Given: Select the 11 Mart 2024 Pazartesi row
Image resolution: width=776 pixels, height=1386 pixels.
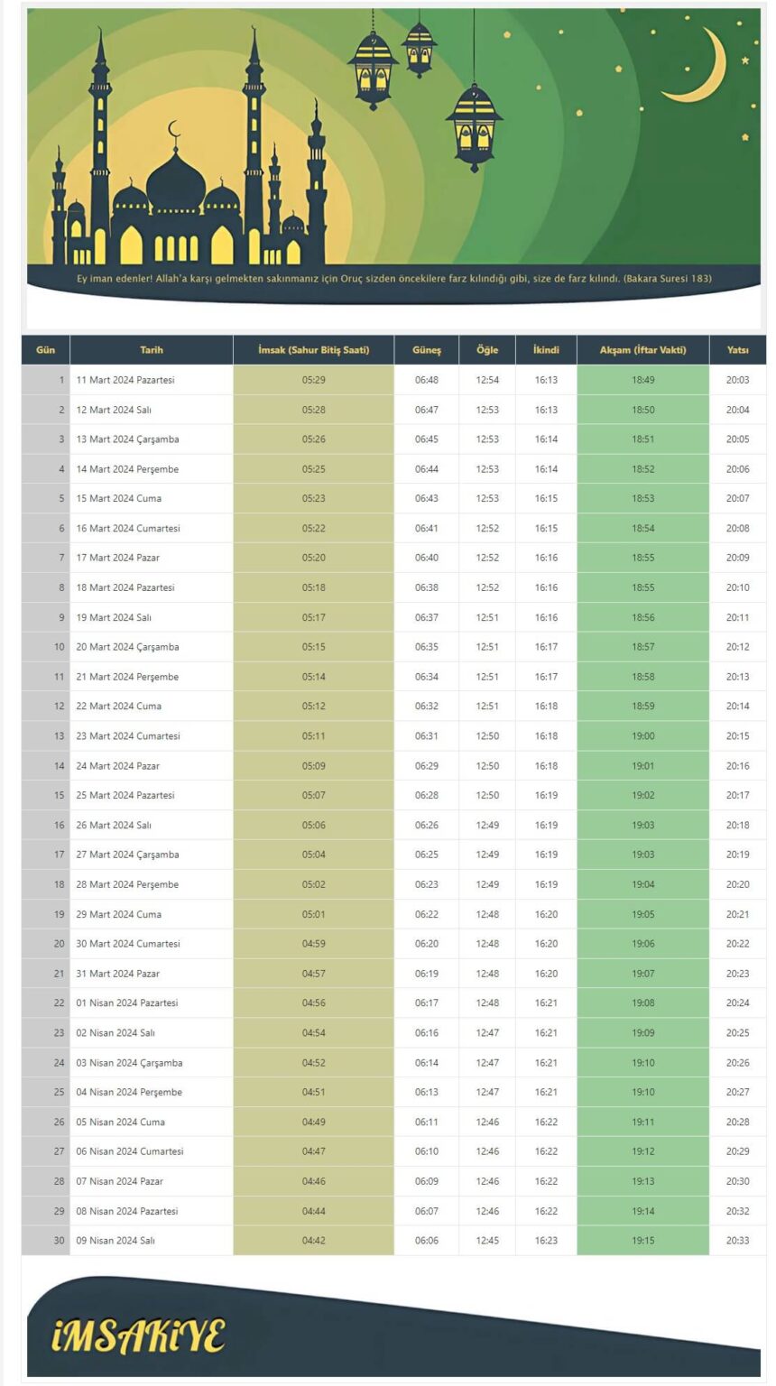Looking at the screenshot, I should (393, 380).
